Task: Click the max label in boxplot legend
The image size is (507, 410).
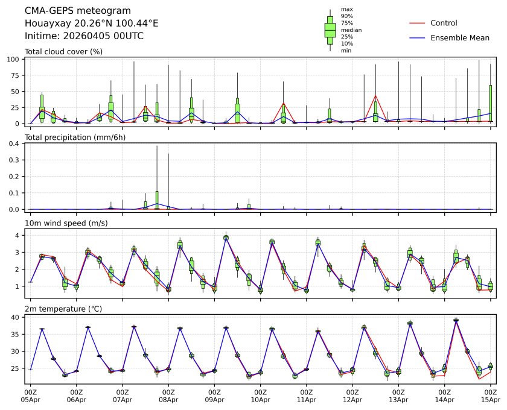Action: click(x=346, y=9)
